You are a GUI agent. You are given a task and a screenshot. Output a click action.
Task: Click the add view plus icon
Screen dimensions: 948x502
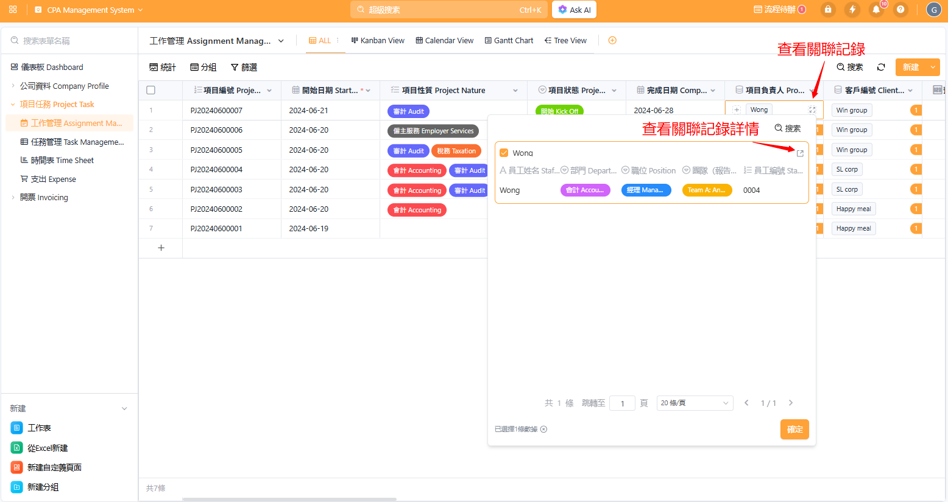[612, 41]
